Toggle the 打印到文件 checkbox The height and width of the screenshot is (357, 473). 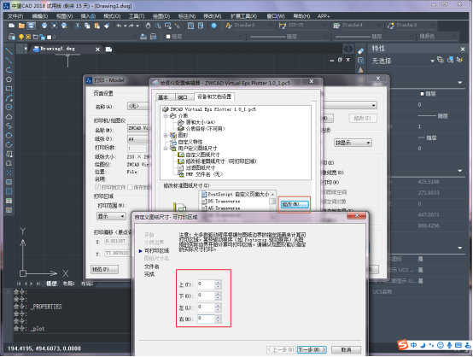point(97,187)
